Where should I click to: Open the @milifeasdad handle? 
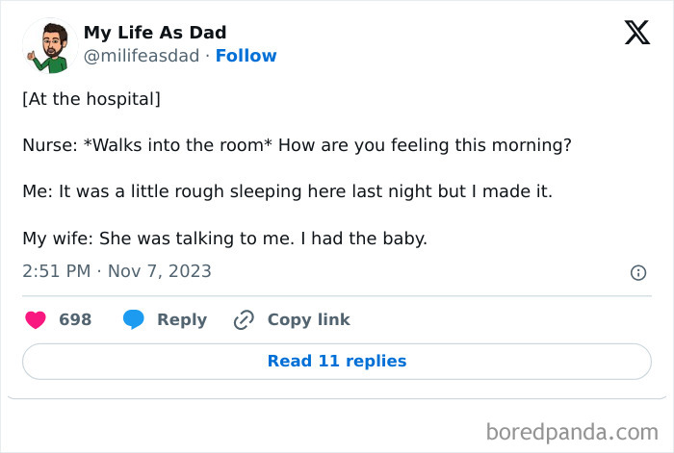pyautogui.click(x=143, y=56)
